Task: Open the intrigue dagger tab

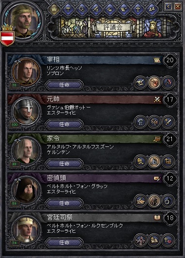Action: coord(110,9)
